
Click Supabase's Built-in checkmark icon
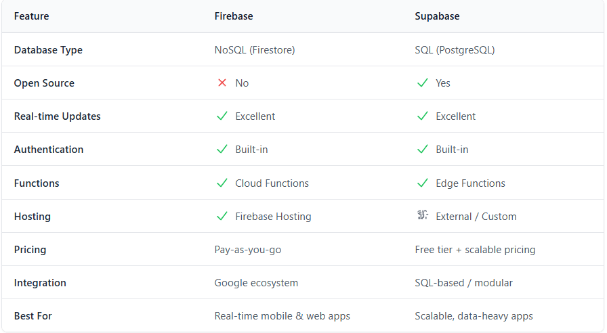click(422, 150)
